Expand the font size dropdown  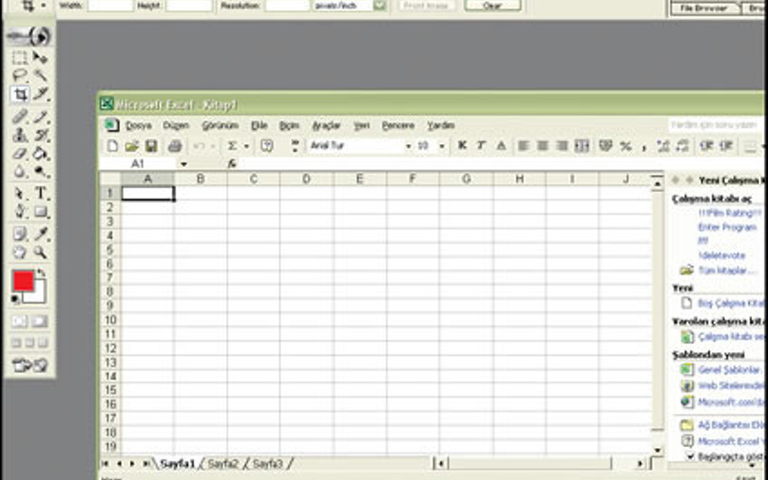pyautogui.click(x=441, y=146)
